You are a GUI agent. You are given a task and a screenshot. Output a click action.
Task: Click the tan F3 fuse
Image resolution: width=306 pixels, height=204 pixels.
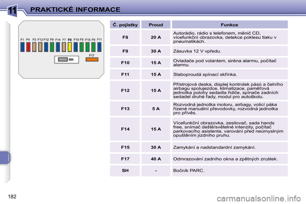34,47
